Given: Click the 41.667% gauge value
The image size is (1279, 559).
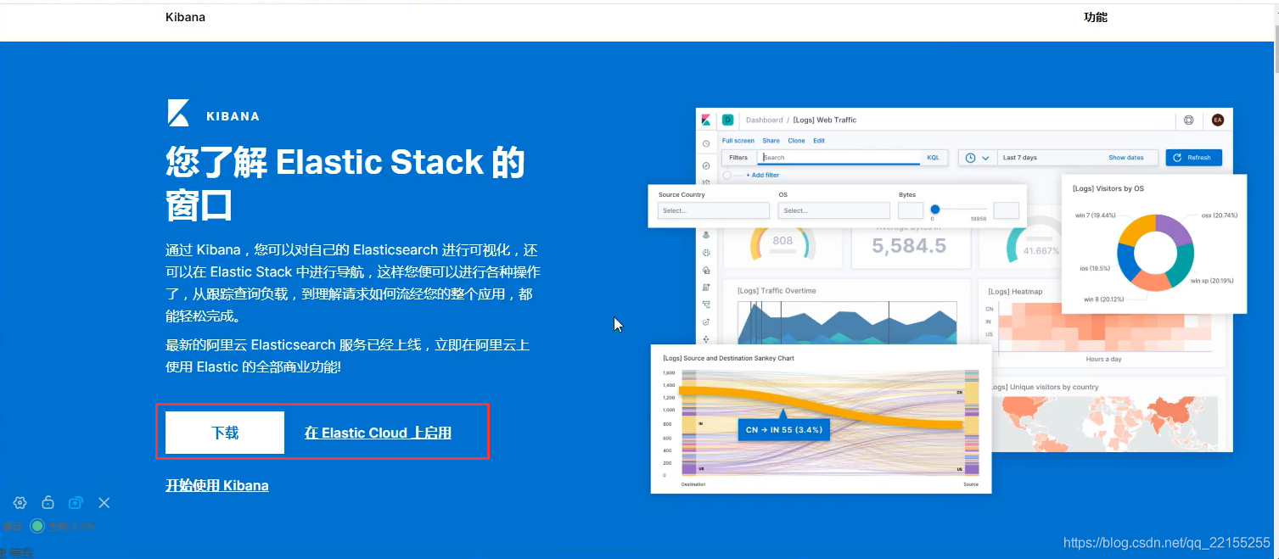Looking at the screenshot, I should point(1041,251).
